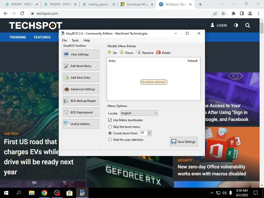
Task: Open View Settings in EasyBCD Toolbox
Action: 81,54
